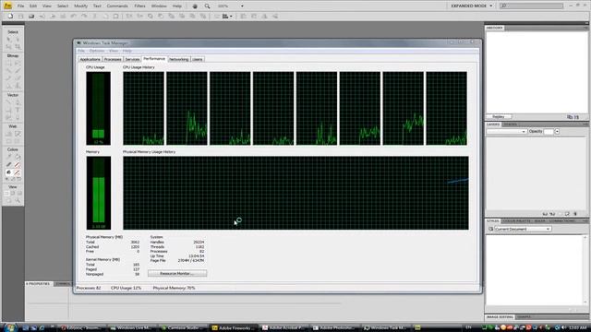Switch to the Networking tab in Task Manager

(178, 59)
